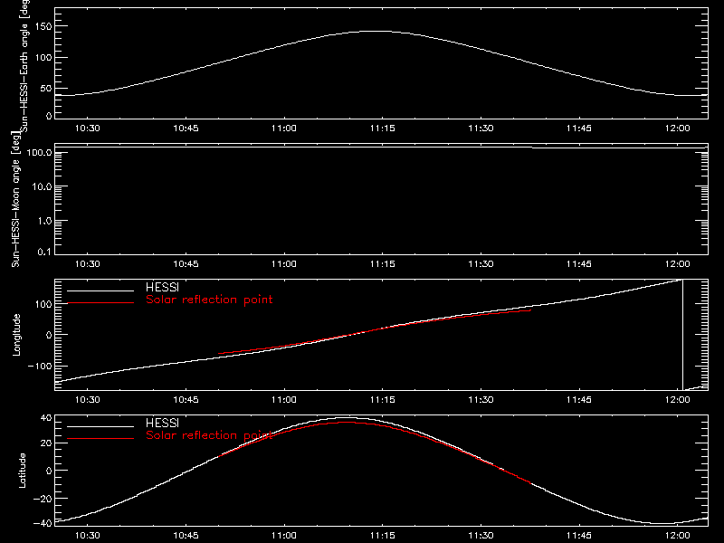Click the 150 tick label on Earth angle axis
The image size is (724, 543).
pos(43,26)
